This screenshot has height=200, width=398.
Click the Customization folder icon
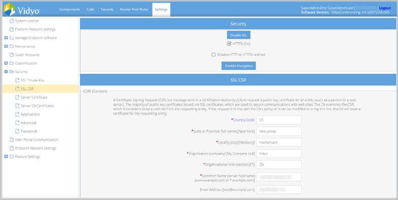[x=12, y=63]
